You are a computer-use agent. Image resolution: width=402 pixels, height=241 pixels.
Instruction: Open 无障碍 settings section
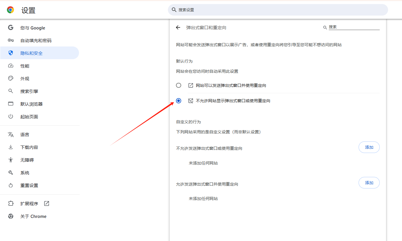click(40, 160)
